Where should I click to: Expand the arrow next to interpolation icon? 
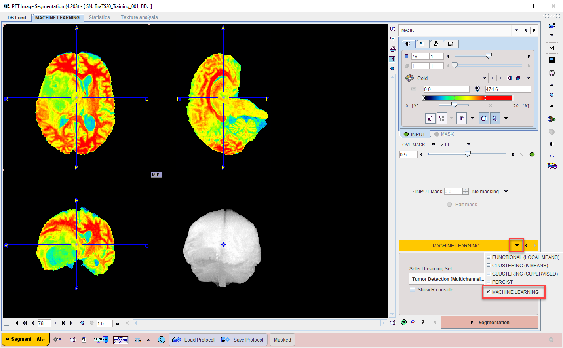click(472, 118)
